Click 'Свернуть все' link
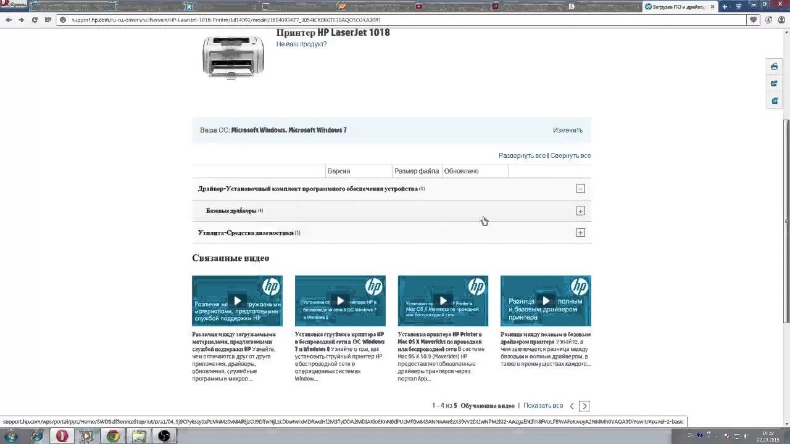 pyautogui.click(x=570, y=155)
